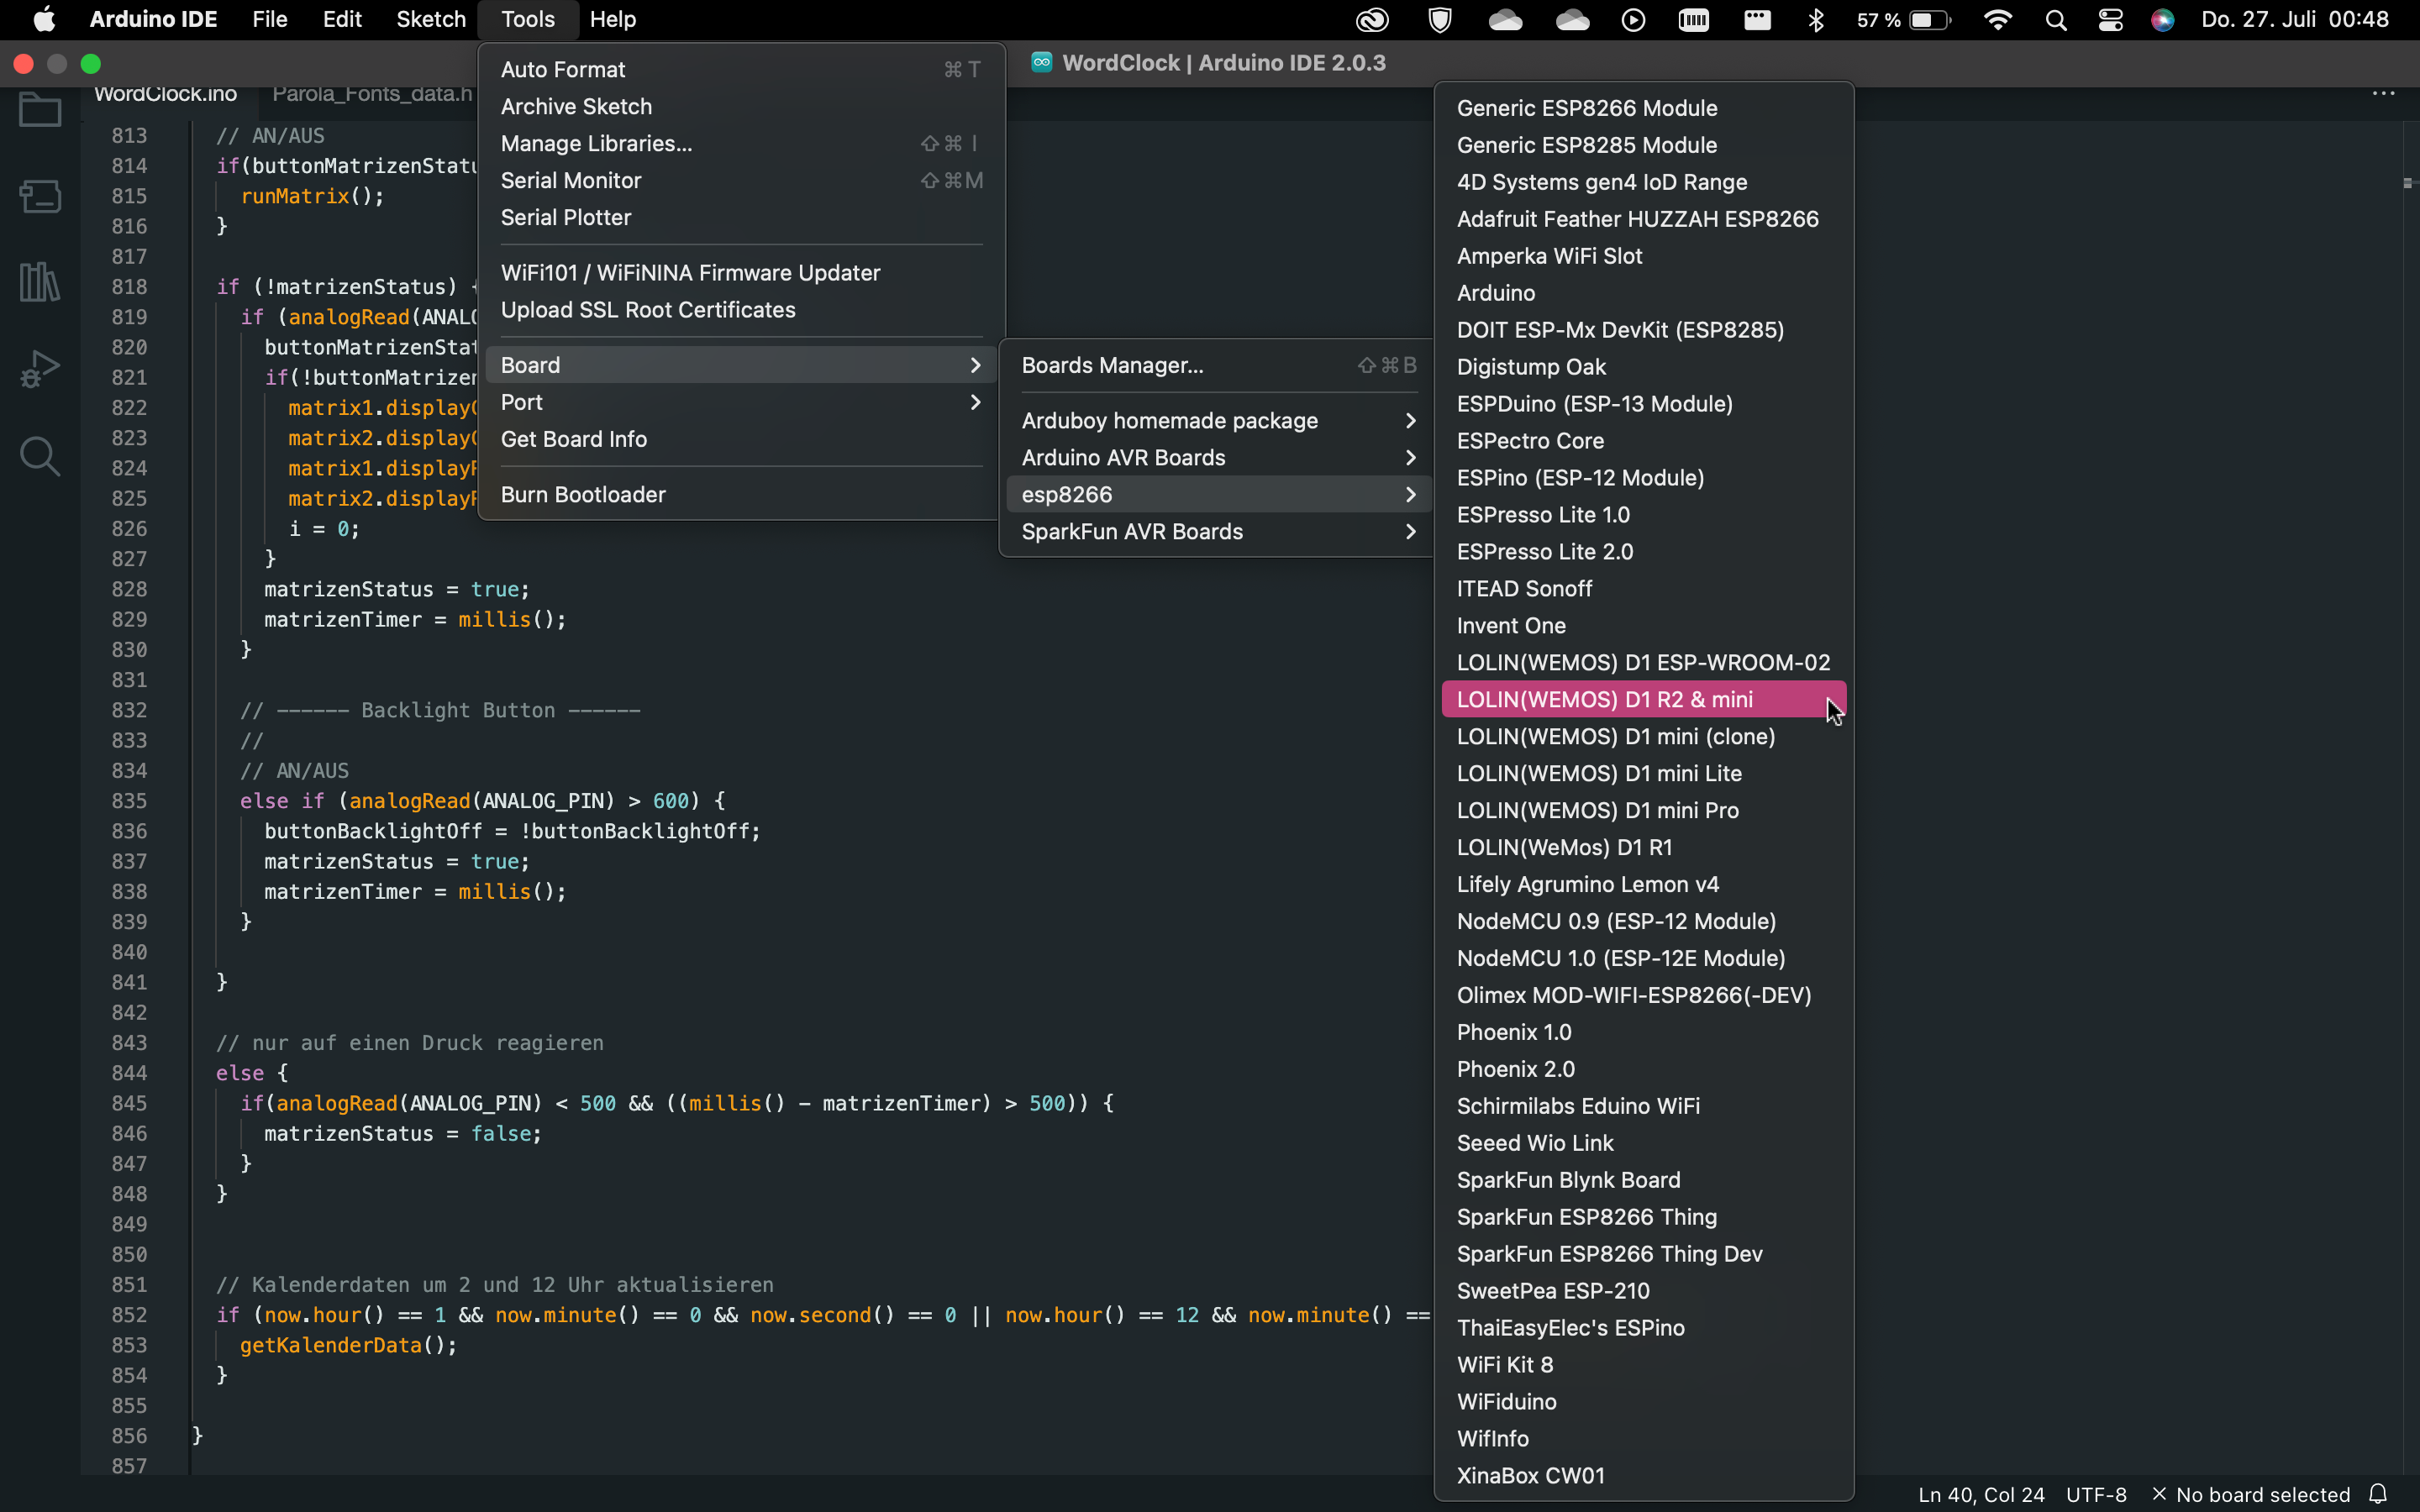Select XinaBox CW01 board
2420x1512 pixels.
pyautogui.click(x=1644, y=1475)
